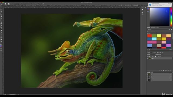Toggle visibility of the Blue channel
This screenshot has height=97, width=173.
pos(148,80)
